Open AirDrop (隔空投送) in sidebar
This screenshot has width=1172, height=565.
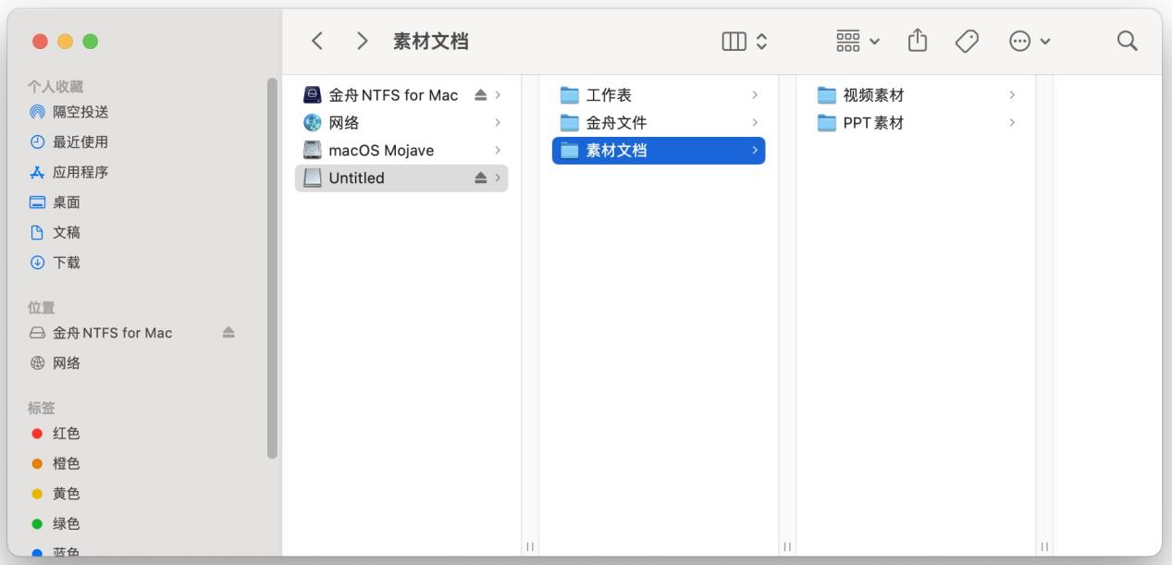[65, 111]
